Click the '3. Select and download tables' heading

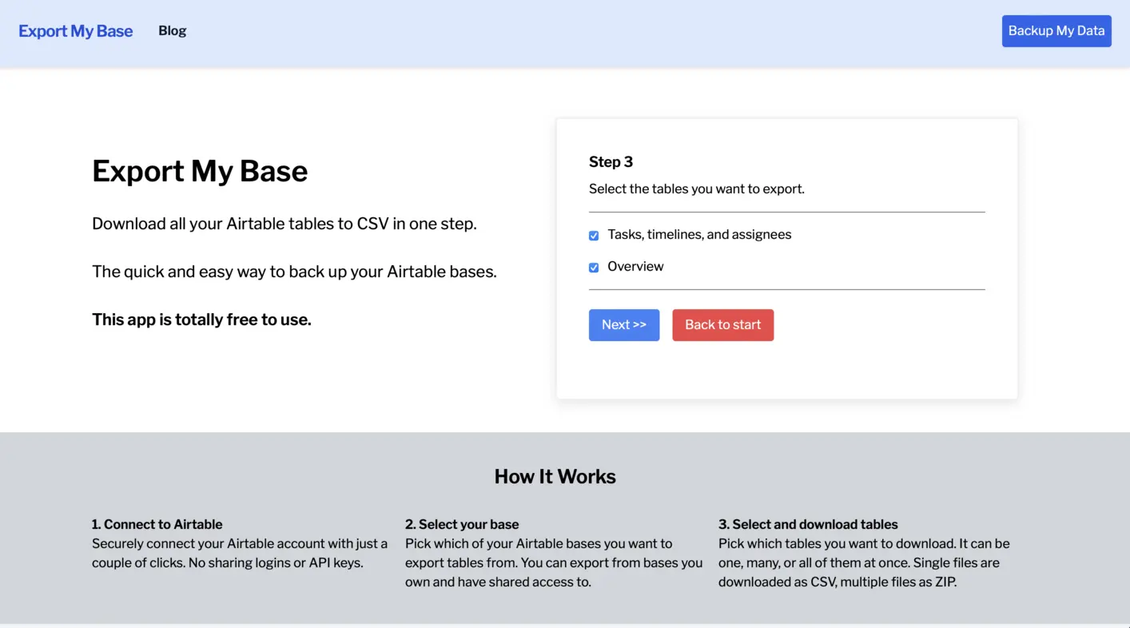808,525
